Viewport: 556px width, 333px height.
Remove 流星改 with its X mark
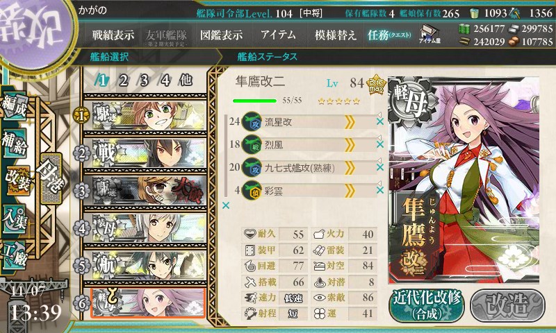(379, 121)
